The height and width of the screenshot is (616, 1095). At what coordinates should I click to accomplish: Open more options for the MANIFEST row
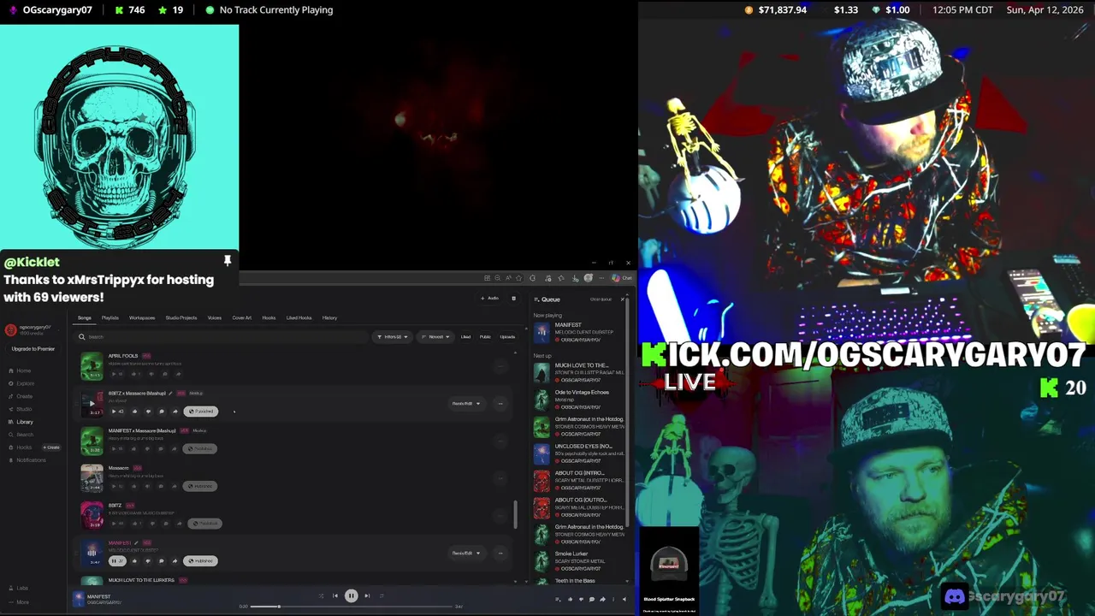(500, 553)
